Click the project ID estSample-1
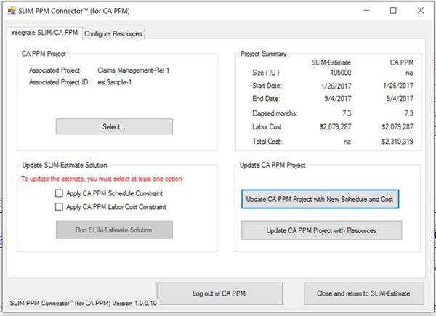The image size is (436, 316). click(114, 82)
